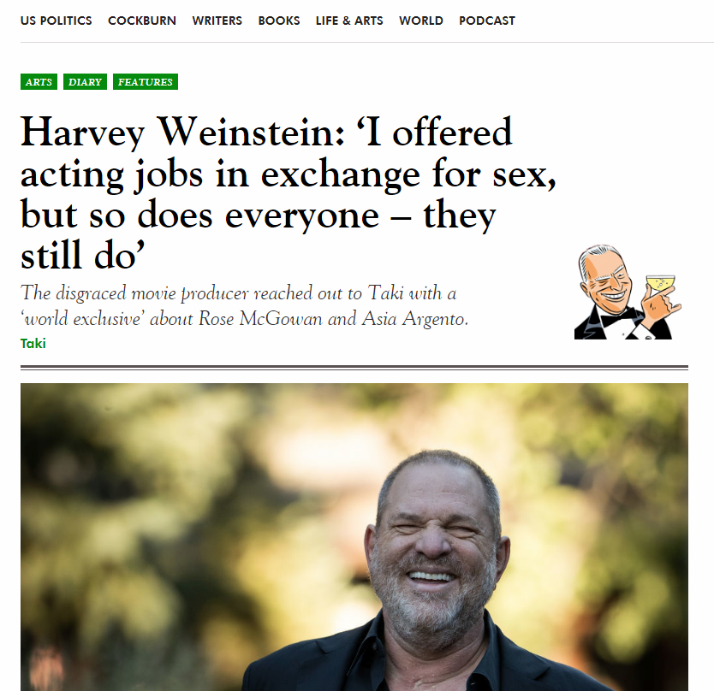The height and width of the screenshot is (691, 714).
Task: Select Books in the navigation bar
Action: click(x=279, y=21)
